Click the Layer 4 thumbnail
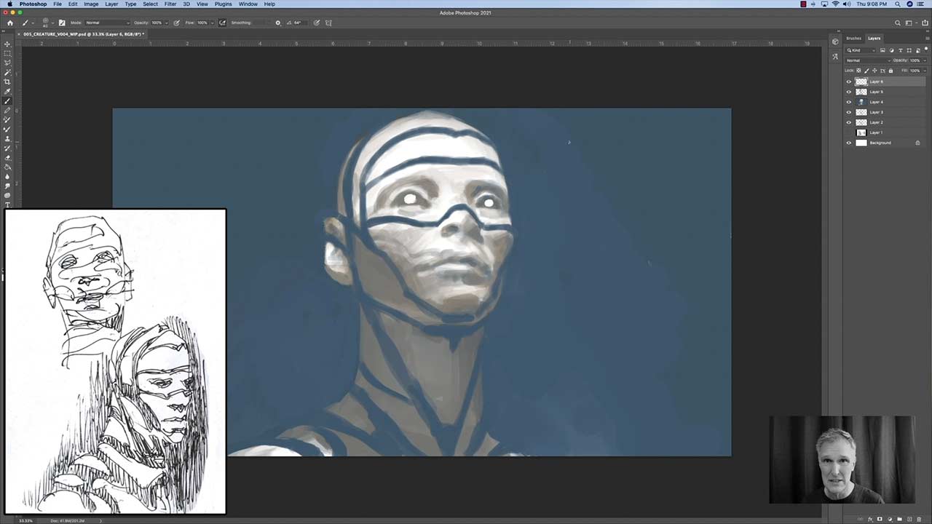Image resolution: width=932 pixels, height=524 pixels. [x=861, y=102]
